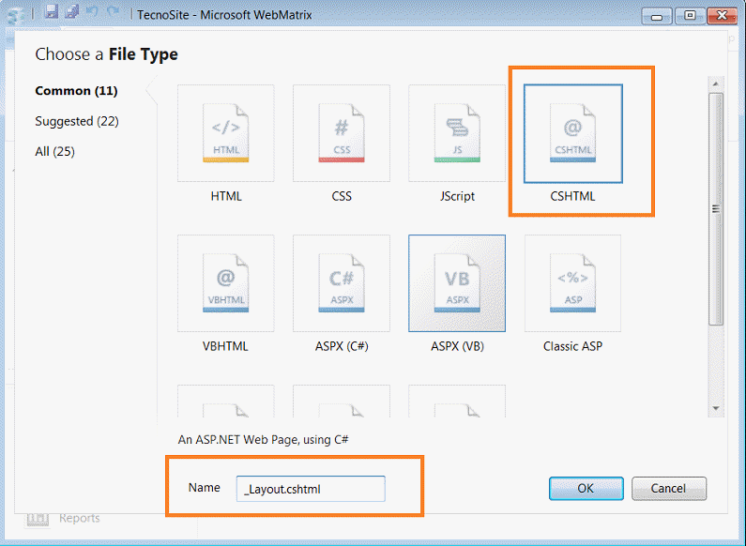The height and width of the screenshot is (546, 746).
Task: Click the Save All icon in title bar
Action: pyautogui.click(x=72, y=11)
